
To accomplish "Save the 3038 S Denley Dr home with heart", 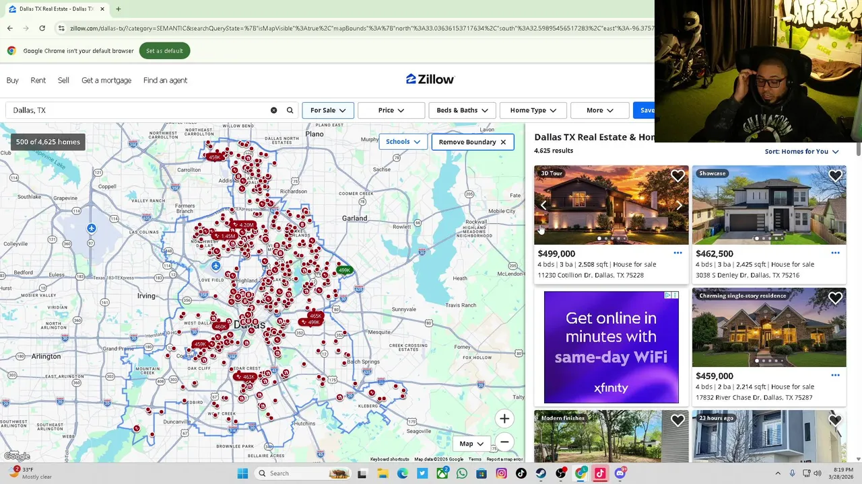I will coord(835,176).
